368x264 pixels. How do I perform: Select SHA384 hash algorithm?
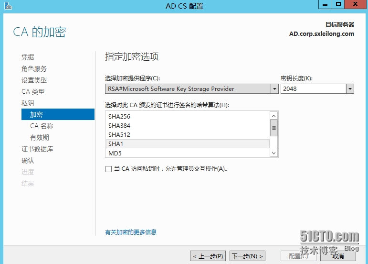[x=188, y=125]
